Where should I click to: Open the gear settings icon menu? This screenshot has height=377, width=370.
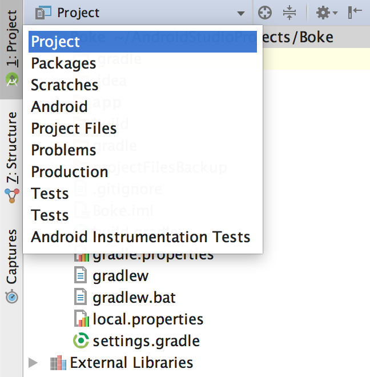(326, 12)
